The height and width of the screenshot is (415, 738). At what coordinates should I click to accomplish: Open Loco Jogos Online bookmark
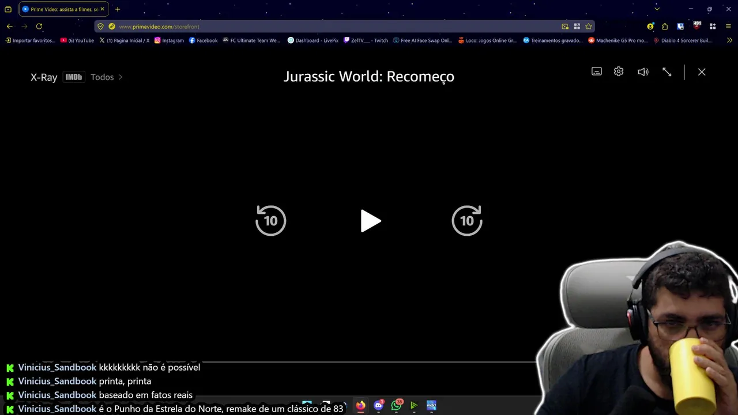(488, 40)
